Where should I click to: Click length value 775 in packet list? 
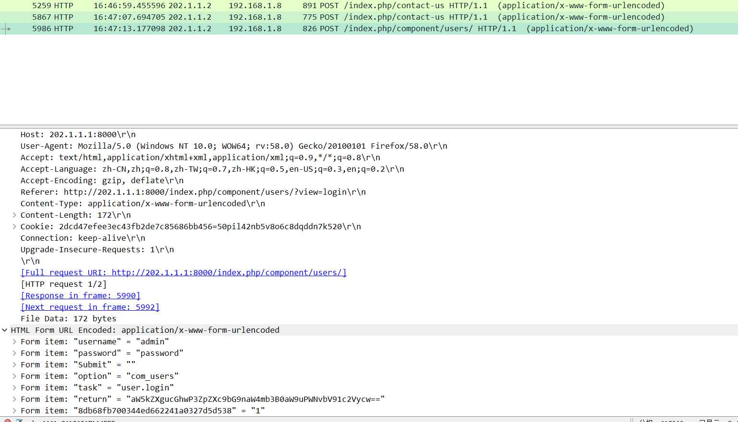[309, 17]
